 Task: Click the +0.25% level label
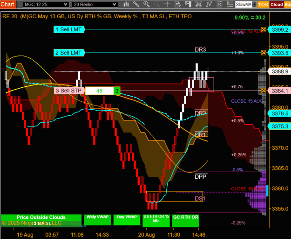pyautogui.click(x=239, y=155)
